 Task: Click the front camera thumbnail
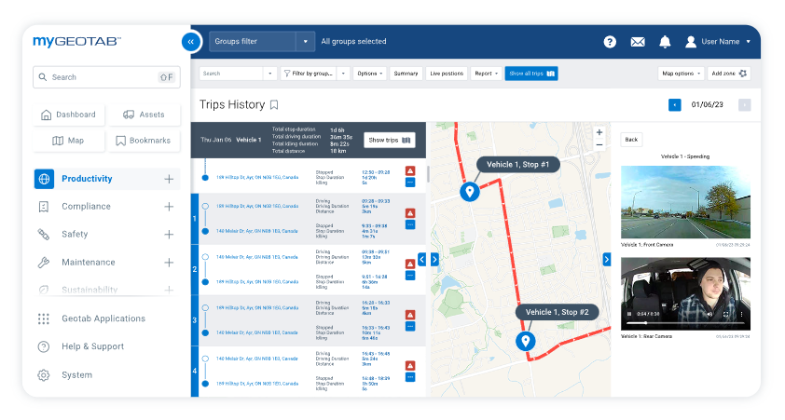click(x=685, y=202)
